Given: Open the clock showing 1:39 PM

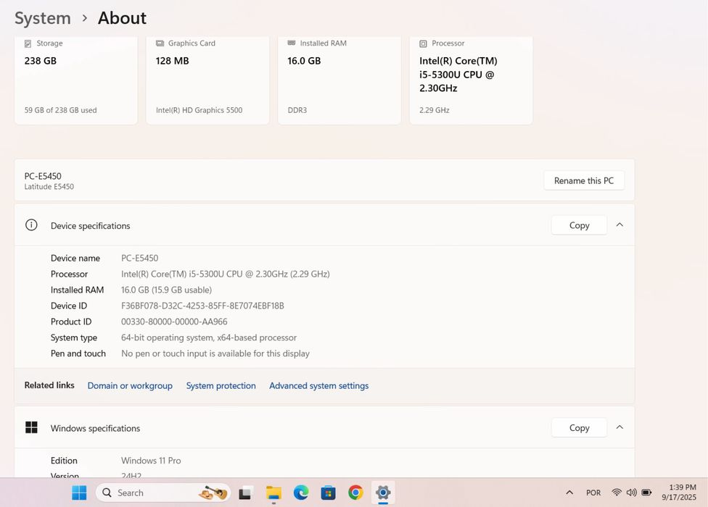Looking at the screenshot, I should pos(679,492).
